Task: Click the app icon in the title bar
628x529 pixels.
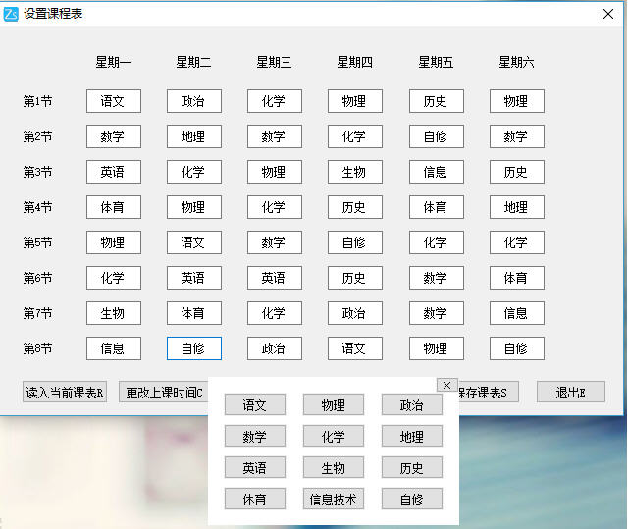Action: 11,14
